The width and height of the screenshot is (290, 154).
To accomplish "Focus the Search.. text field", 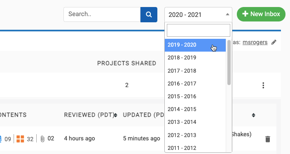I will tap(102, 14).
